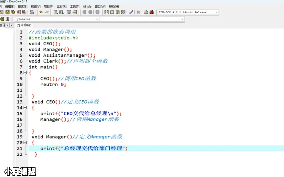Click the greyed-out shield icon
The height and width of the screenshot is (177, 284).
[97, 12]
